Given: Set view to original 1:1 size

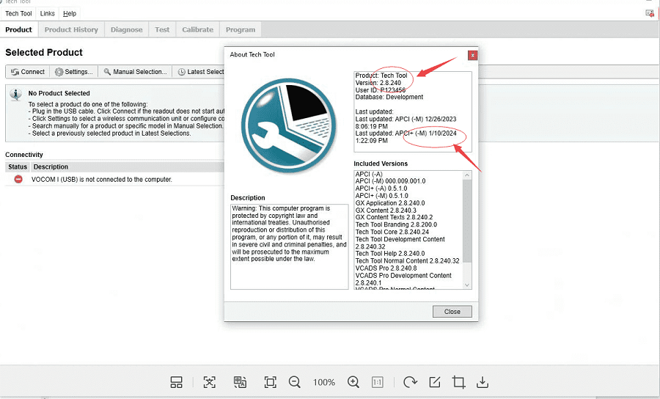Looking at the screenshot, I should click(377, 382).
